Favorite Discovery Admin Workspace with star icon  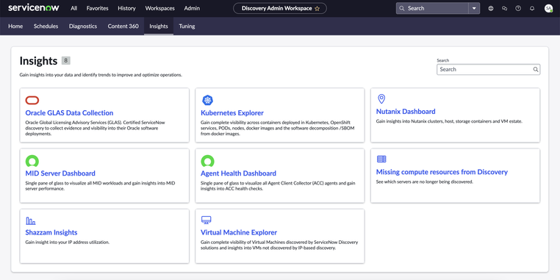tap(317, 8)
